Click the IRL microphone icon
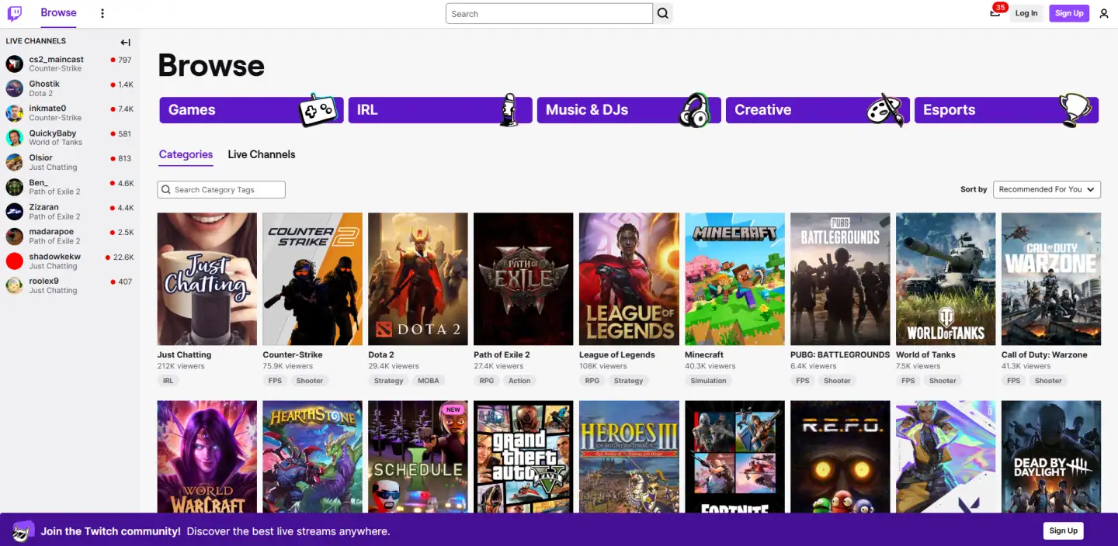The height and width of the screenshot is (546, 1118). point(509,109)
